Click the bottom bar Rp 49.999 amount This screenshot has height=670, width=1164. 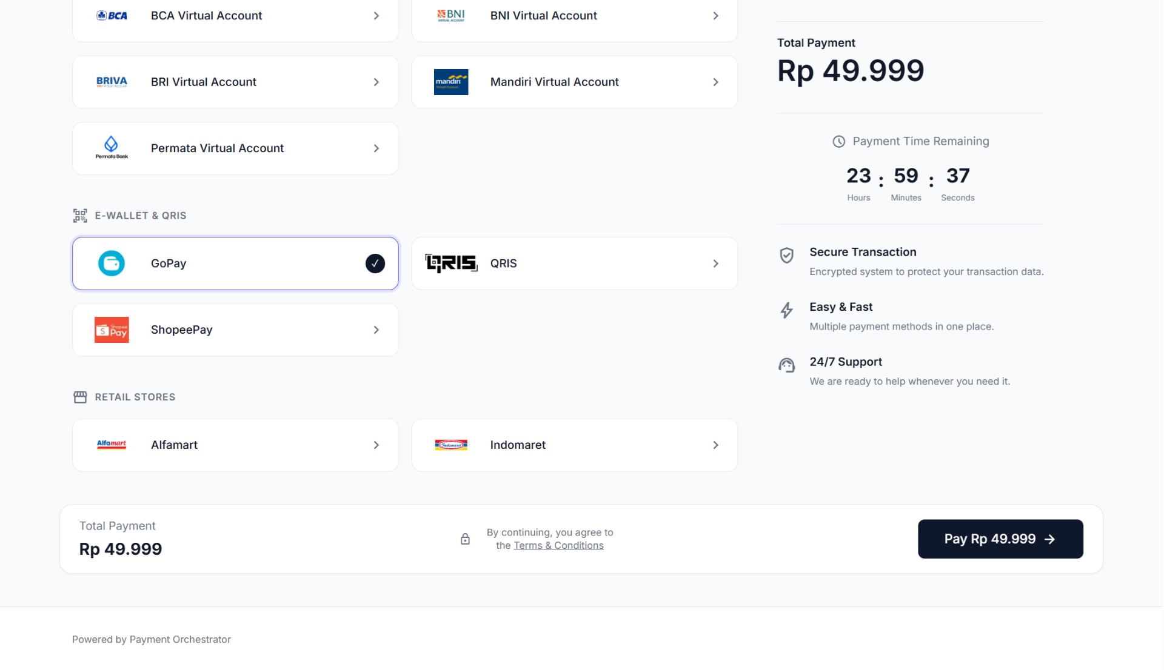pyautogui.click(x=121, y=549)
